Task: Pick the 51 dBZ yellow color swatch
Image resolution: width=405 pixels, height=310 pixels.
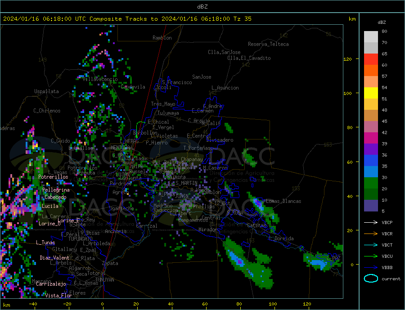Action: (x=371, y=93)
